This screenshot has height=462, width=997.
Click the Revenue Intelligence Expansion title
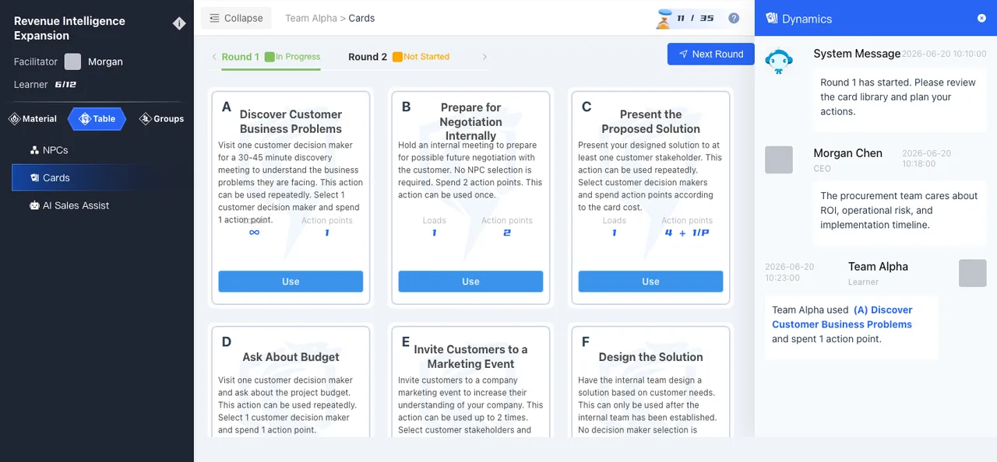pyautogui.click(x=69, y=28)
